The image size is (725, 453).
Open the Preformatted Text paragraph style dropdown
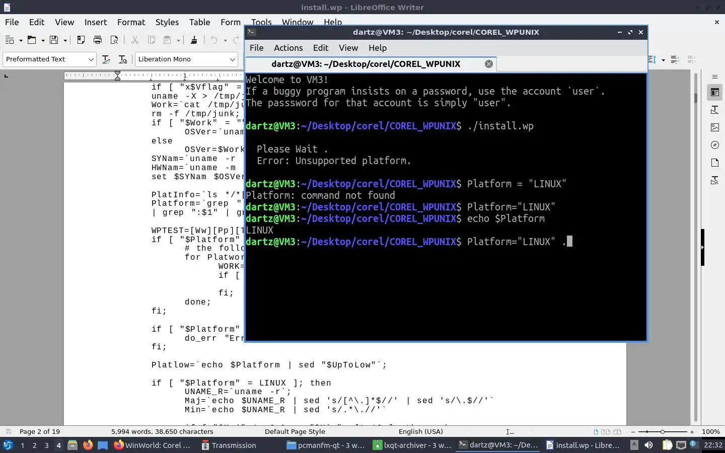[91, 59]
